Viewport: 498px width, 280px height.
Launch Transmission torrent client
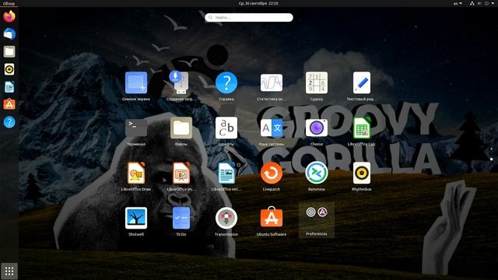click(x=226, y=221)
